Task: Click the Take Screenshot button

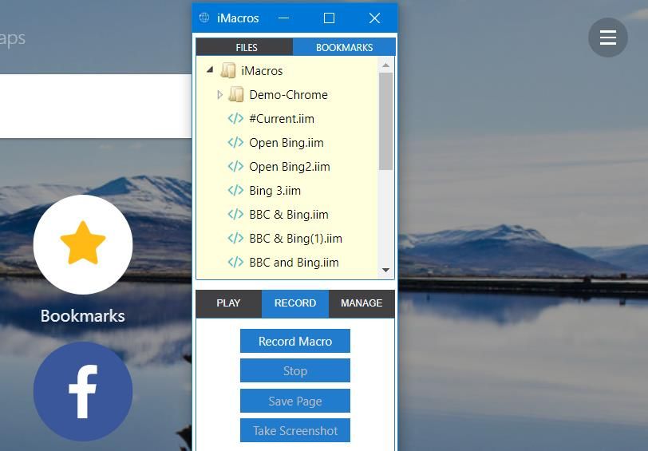Action: [x=295, y=431]
